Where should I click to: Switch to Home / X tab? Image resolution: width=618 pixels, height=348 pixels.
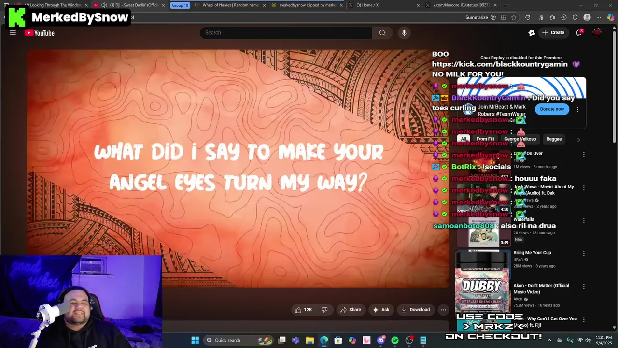coord(384,5)
